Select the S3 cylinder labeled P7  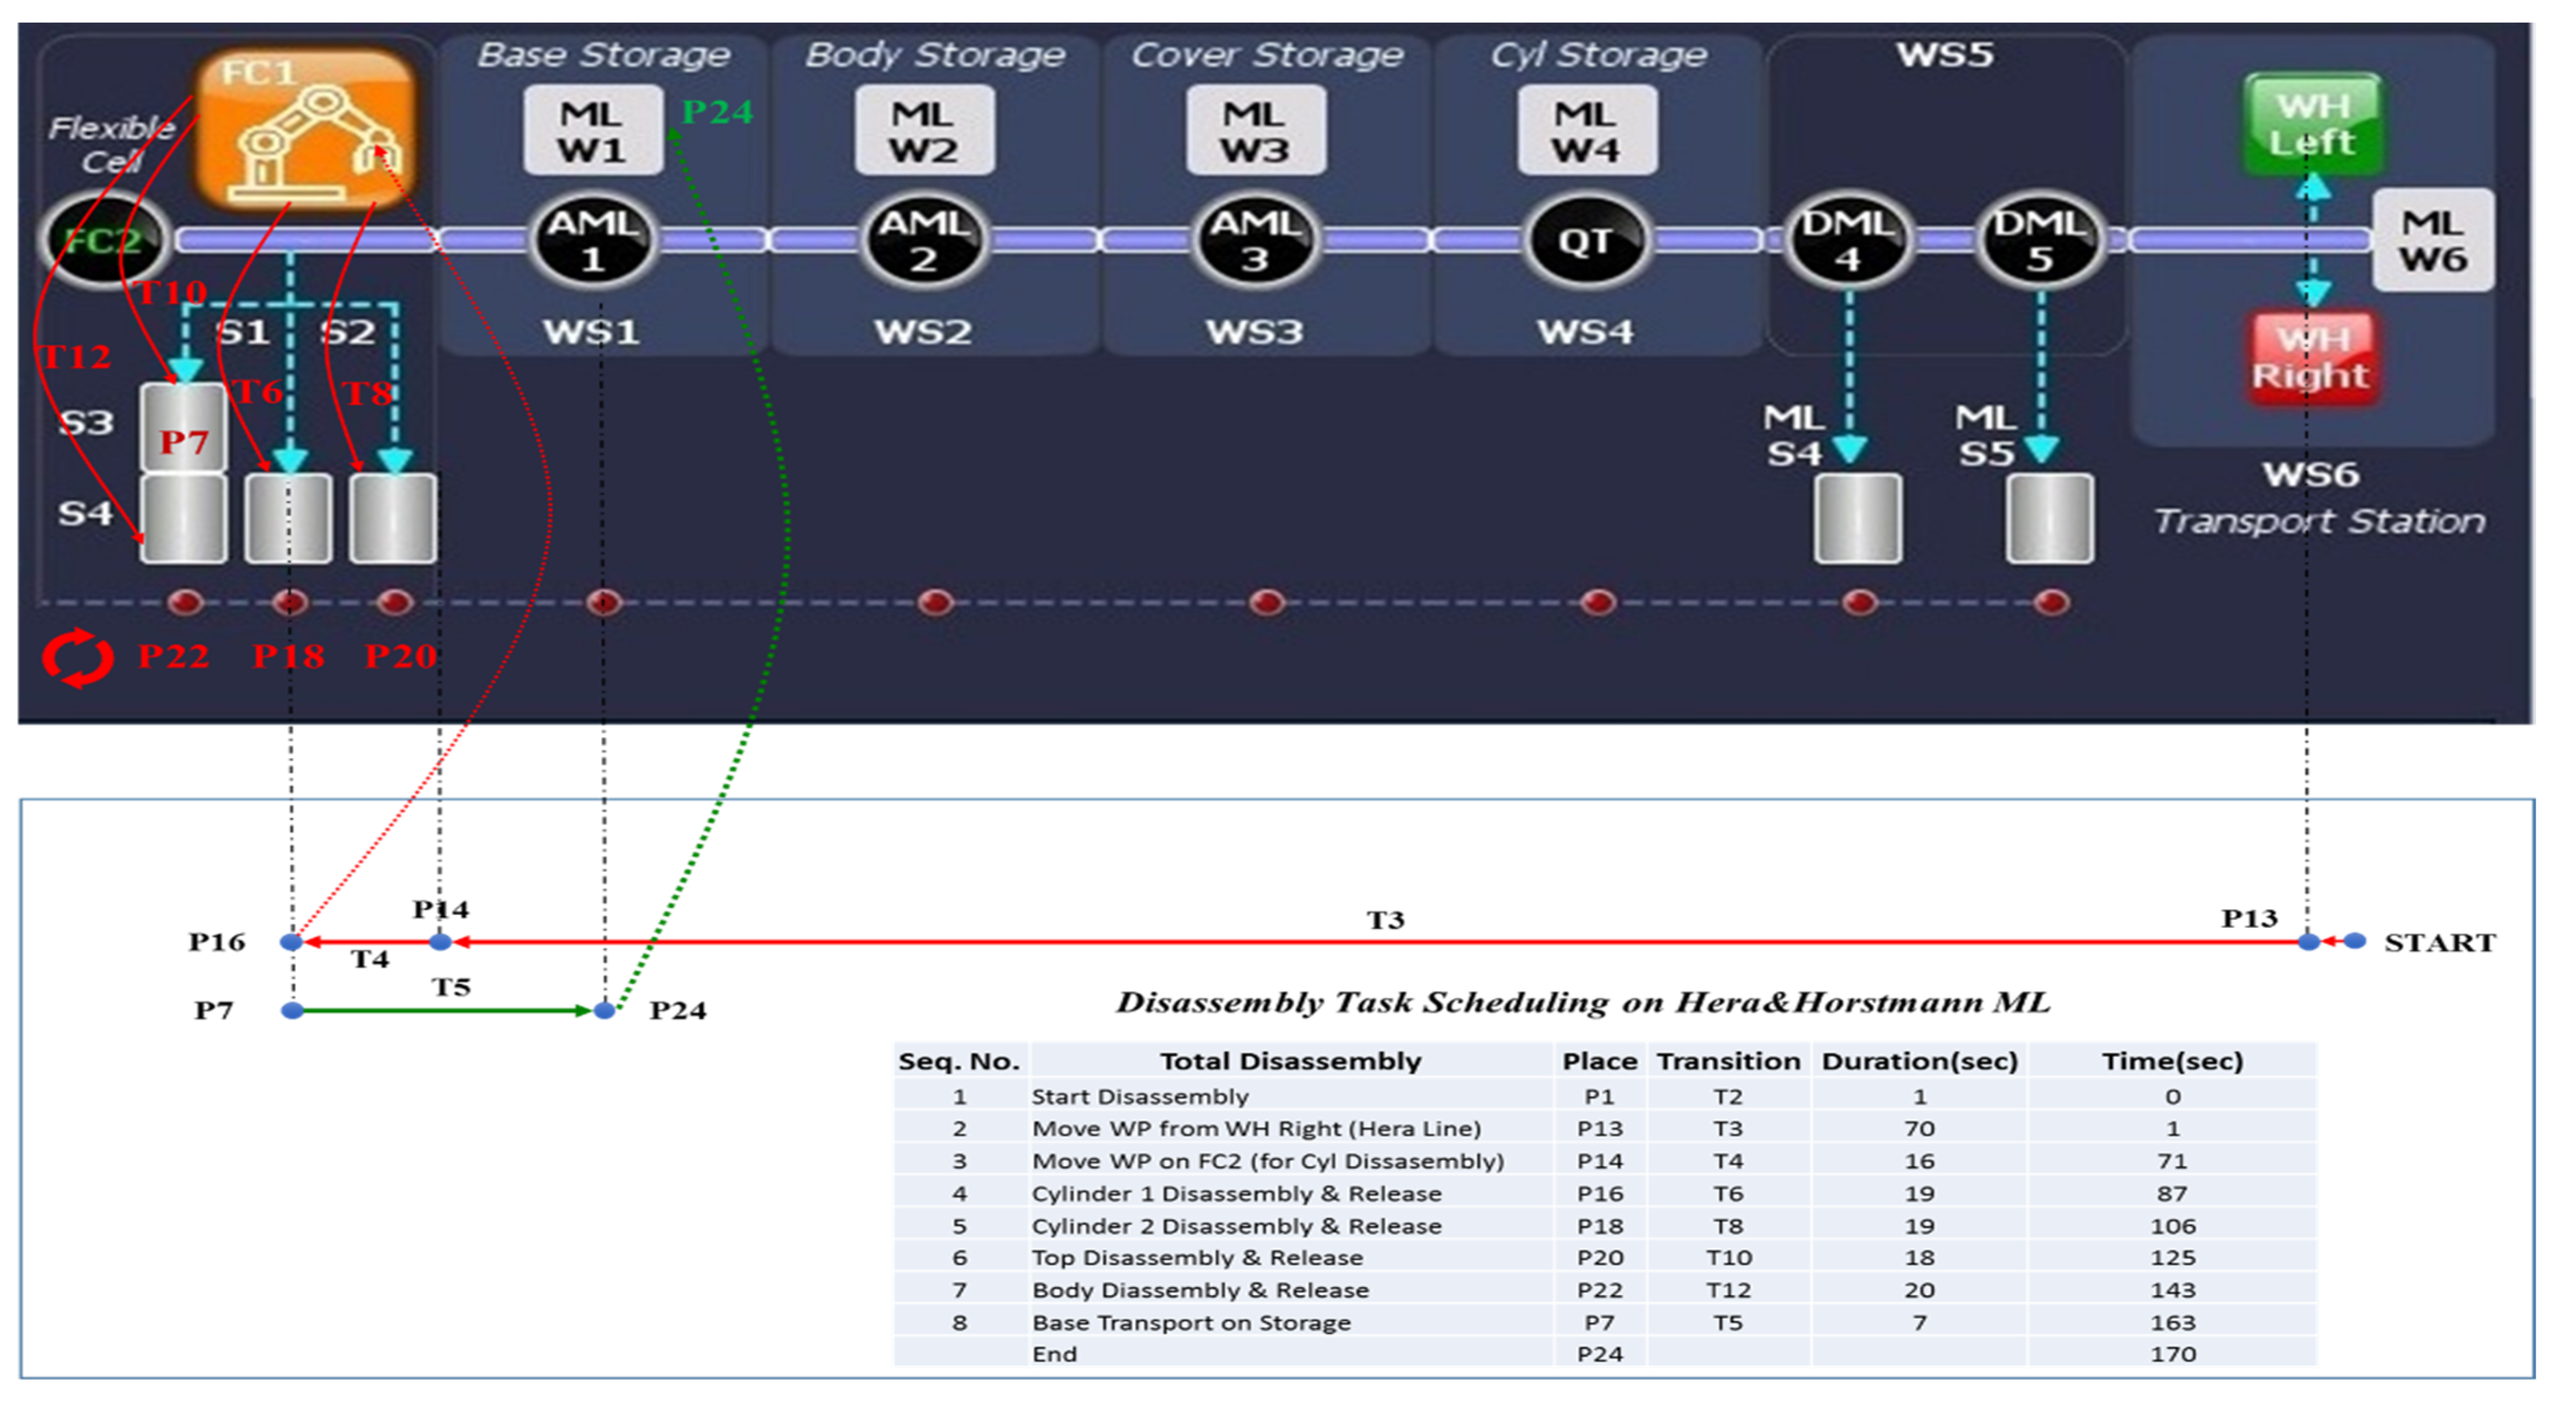[x=183, y=428]
